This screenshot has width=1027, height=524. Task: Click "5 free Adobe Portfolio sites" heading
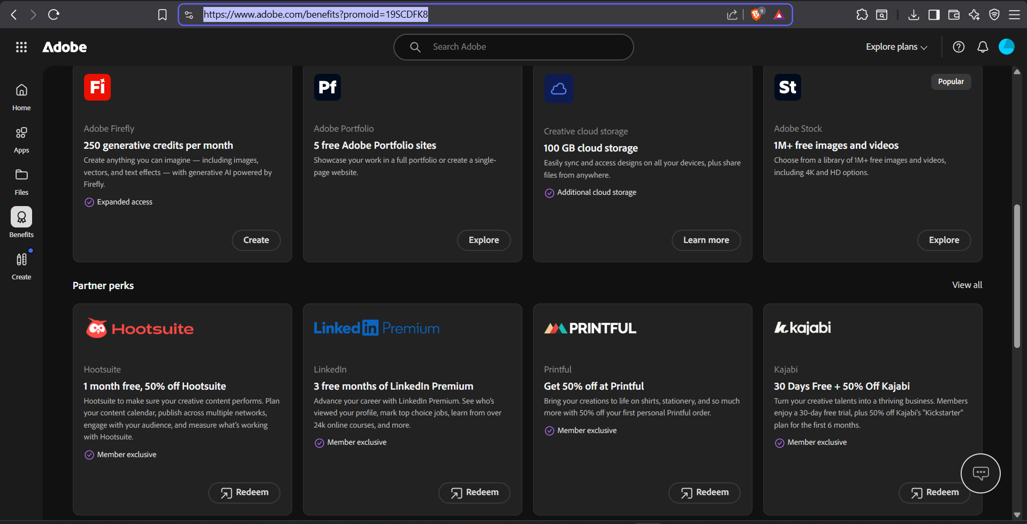coord(375,146)
